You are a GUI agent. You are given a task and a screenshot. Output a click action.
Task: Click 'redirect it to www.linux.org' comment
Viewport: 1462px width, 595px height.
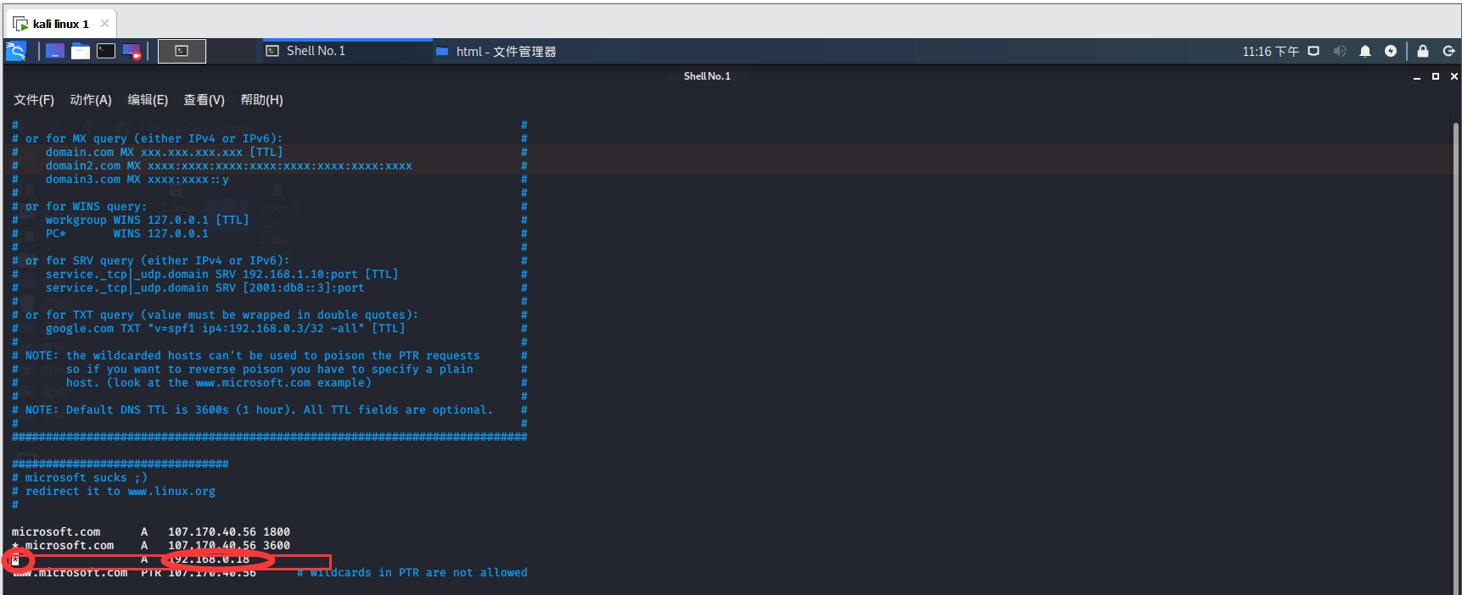pos(120,492)
